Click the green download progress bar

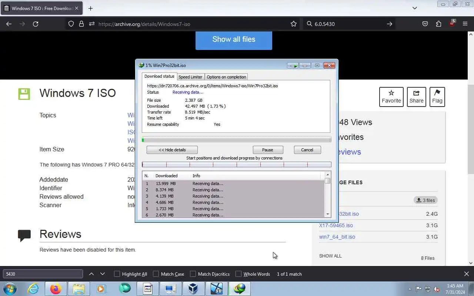(x=237, y=139)
